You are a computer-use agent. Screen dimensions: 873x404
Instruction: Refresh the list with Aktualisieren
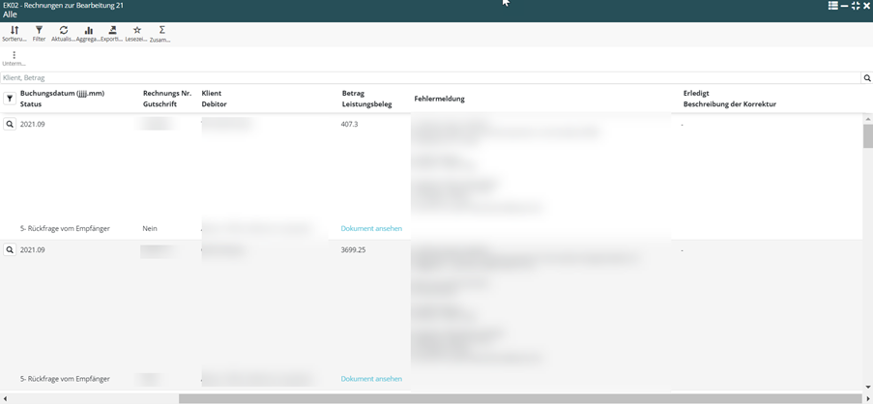pyautogui.click(x=63, y=34)
